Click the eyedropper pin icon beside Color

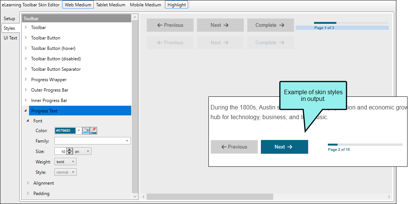point(93,130)
